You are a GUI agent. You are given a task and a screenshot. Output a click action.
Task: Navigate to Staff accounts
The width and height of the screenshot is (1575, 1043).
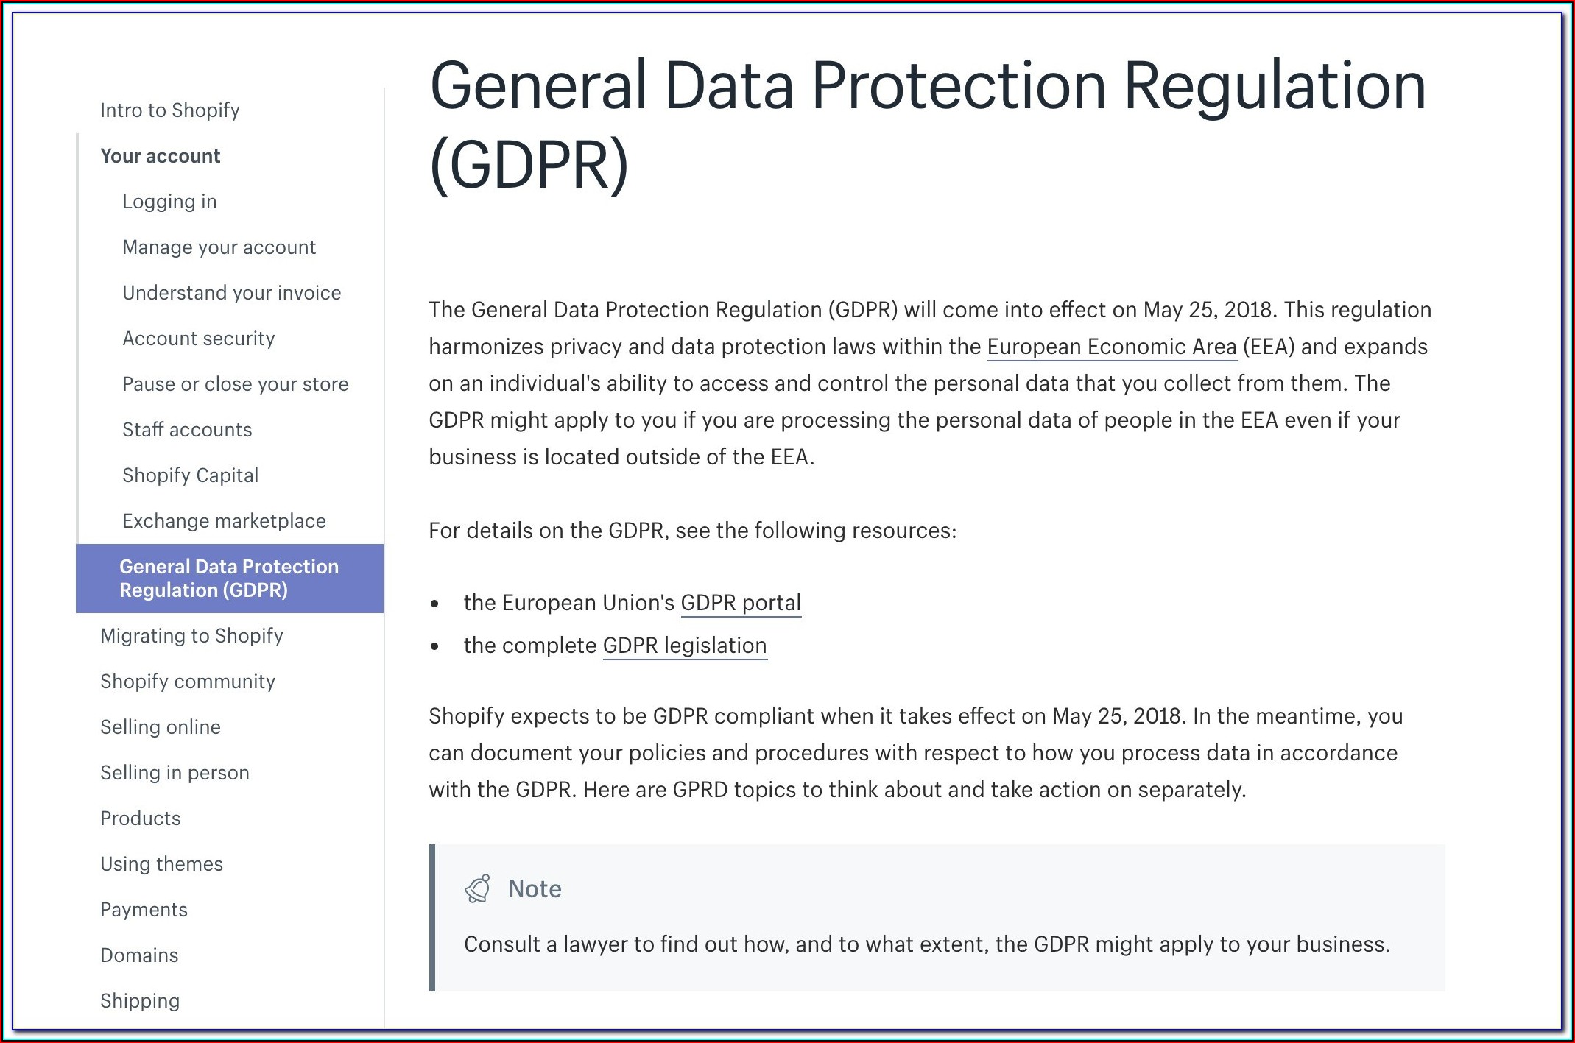coord(187,430)
